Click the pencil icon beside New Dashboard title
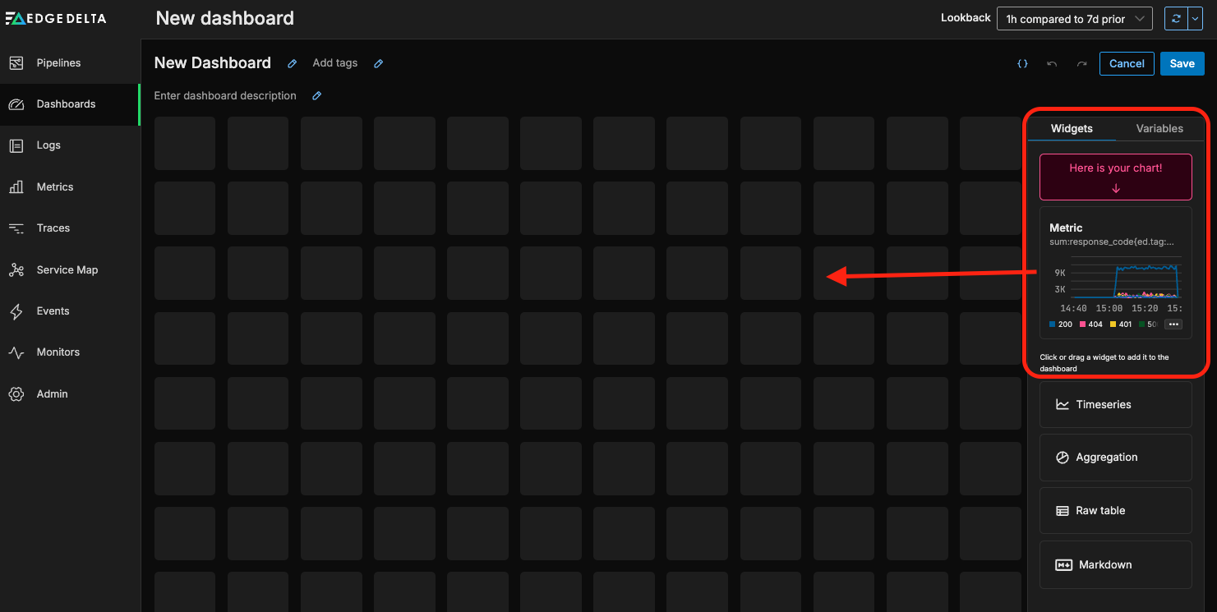Image resolution: width=1217 pixels, height=612 pixels. click(x=292, y=64)
